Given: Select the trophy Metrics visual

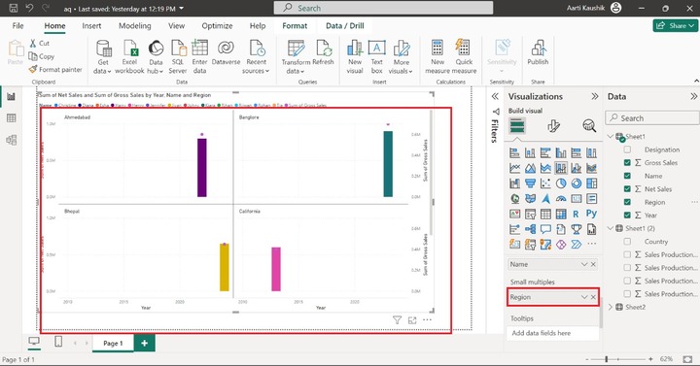Looking at the screenshot, I should click(x=577, y=229).
